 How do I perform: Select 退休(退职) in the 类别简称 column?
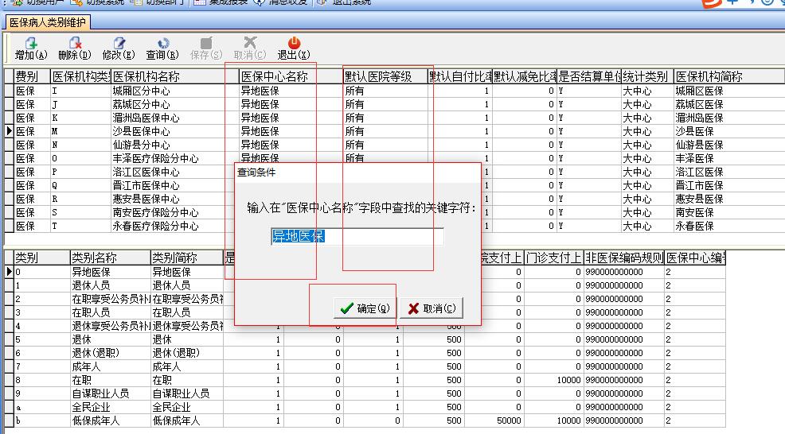187,353
